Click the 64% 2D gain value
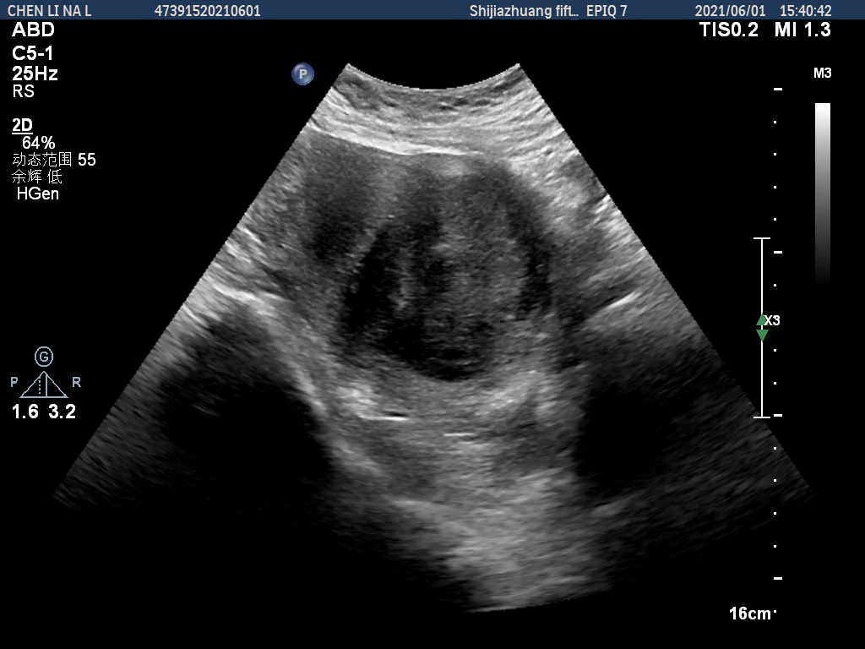The height and width of the screenshot is (649, 865). pyautogui.click(x=38, y=143)
